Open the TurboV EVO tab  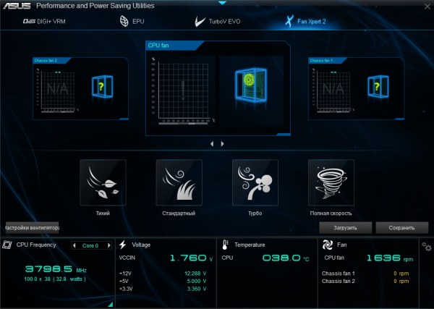coord(218,21)
